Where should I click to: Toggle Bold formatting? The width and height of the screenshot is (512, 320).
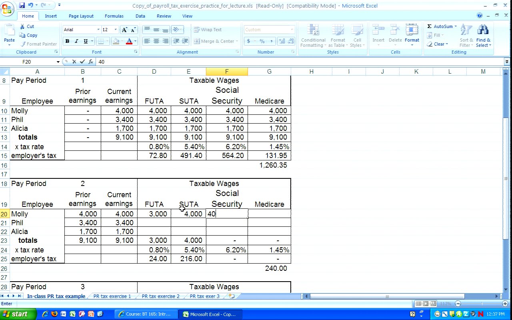(67, 41)
